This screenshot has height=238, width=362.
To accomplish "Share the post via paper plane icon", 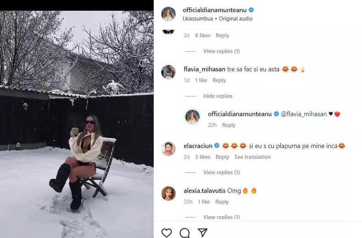I will [x=203, y=233].
